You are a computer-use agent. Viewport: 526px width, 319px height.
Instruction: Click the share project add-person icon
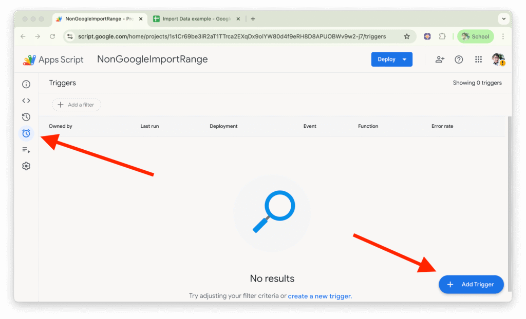440,59
